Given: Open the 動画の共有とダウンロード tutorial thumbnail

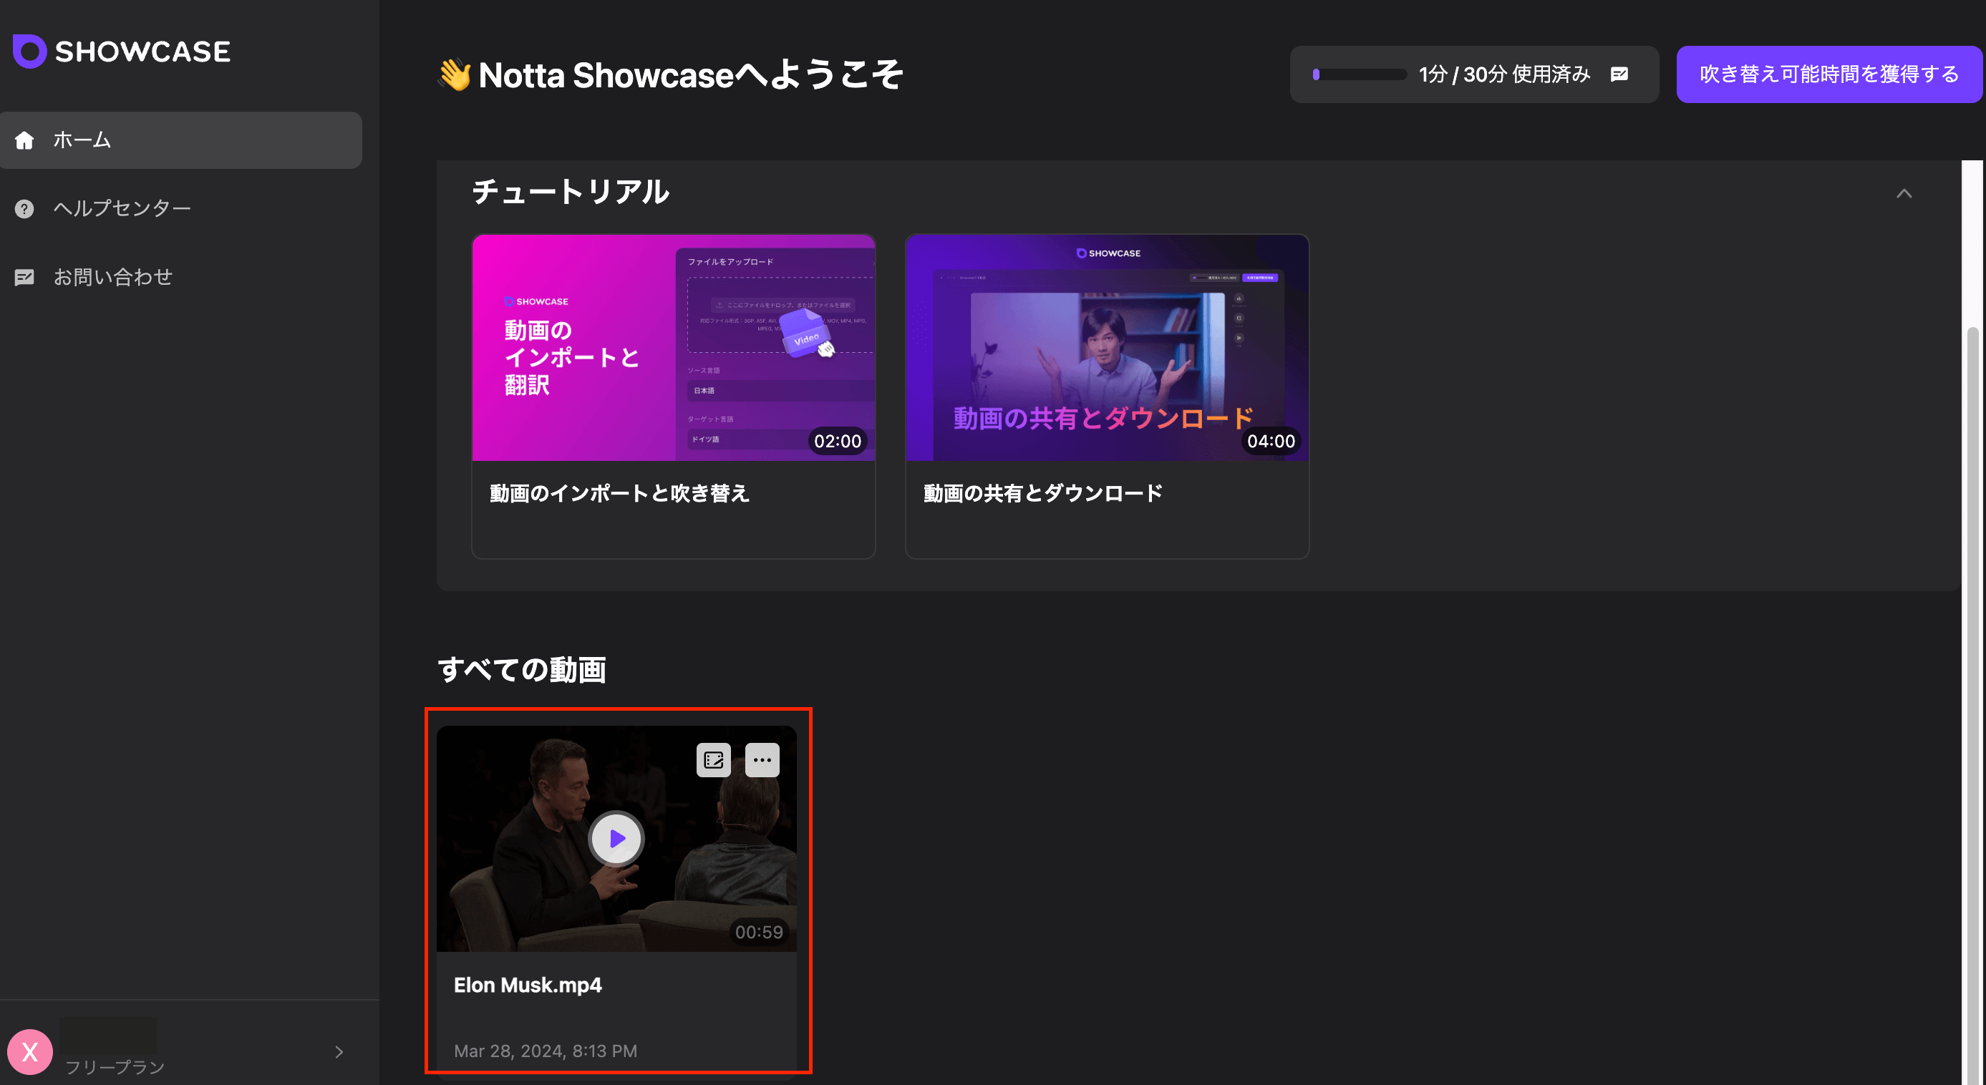Looking at the screenshot, I should point(1107,348).
